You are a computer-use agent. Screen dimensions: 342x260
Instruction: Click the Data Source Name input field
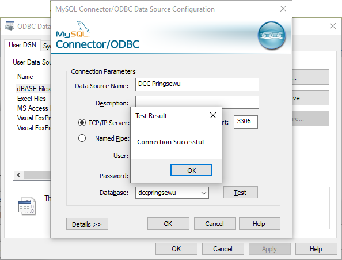[197, 84]
